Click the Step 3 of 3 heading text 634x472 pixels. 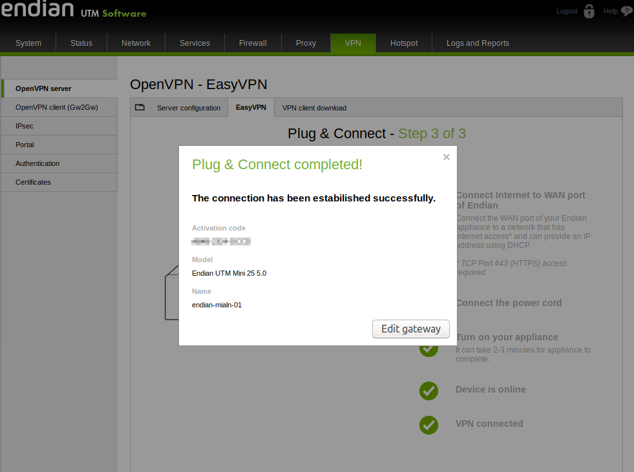click(432, 134)
